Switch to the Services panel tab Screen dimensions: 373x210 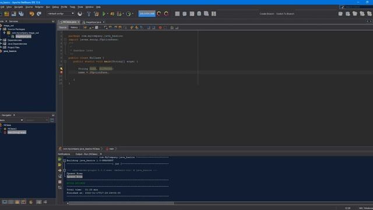[13, 21]
